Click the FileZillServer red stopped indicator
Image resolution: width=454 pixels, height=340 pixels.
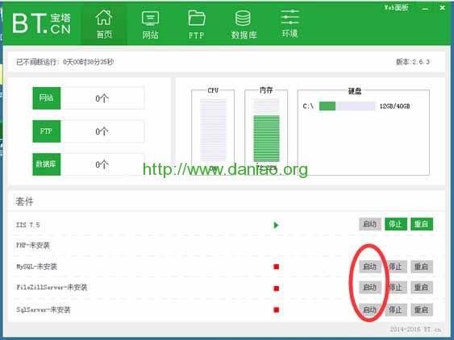[277, 288]
